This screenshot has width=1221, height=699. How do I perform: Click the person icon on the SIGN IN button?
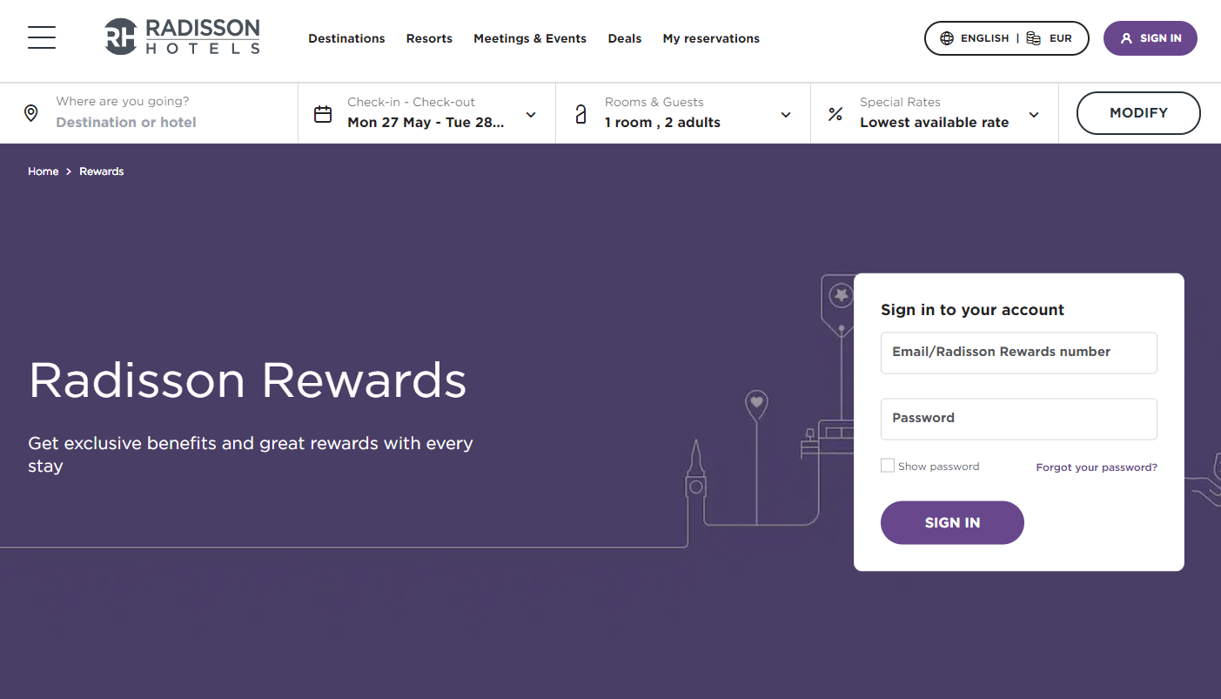tap(1126, 37)
